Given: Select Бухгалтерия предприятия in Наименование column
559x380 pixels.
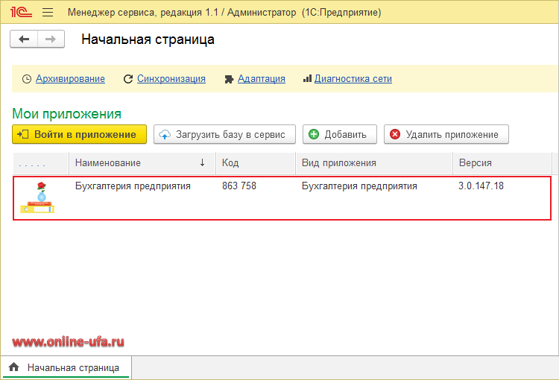Looking at the screenshot, I should tap(133, 186).
